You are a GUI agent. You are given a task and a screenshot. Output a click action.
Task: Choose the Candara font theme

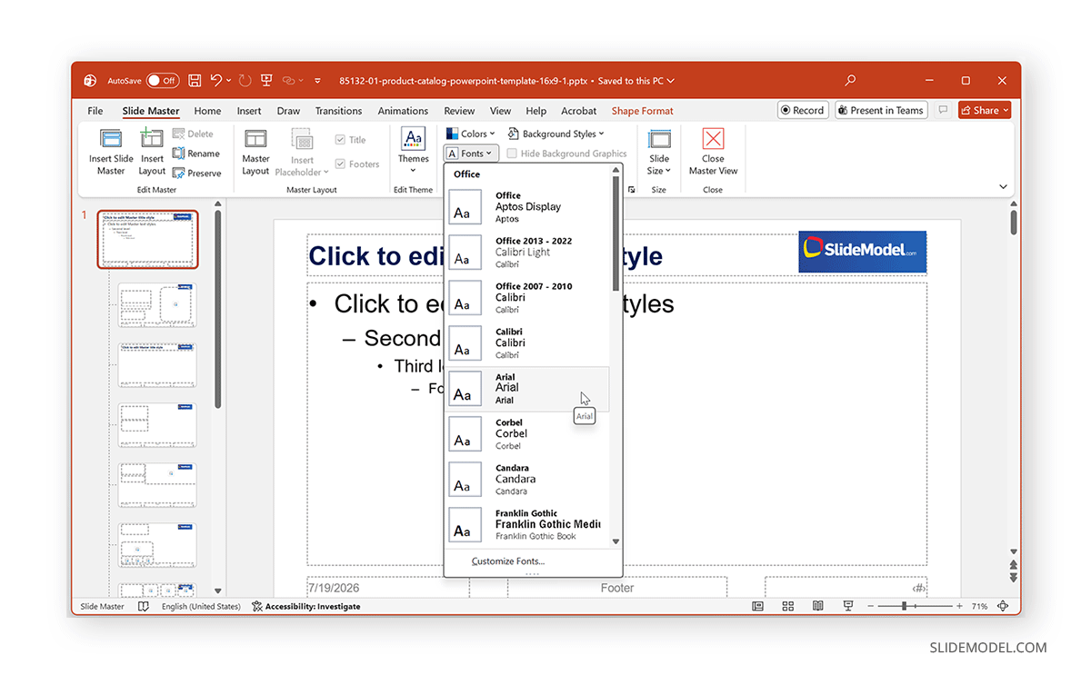(x=527, y=480)
